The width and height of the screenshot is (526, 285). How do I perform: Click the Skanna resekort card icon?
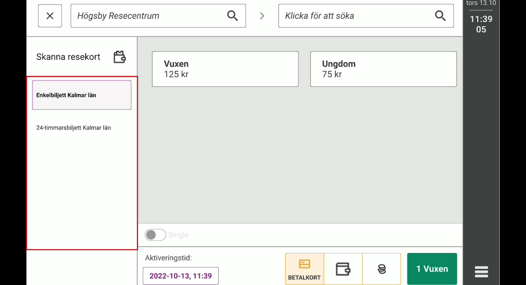click(x=120, y=57)
